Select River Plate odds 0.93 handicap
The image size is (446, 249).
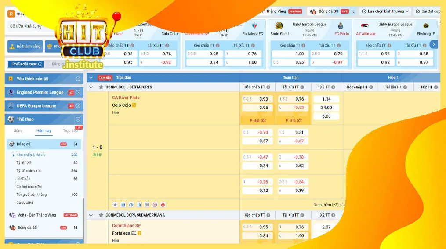257,99
